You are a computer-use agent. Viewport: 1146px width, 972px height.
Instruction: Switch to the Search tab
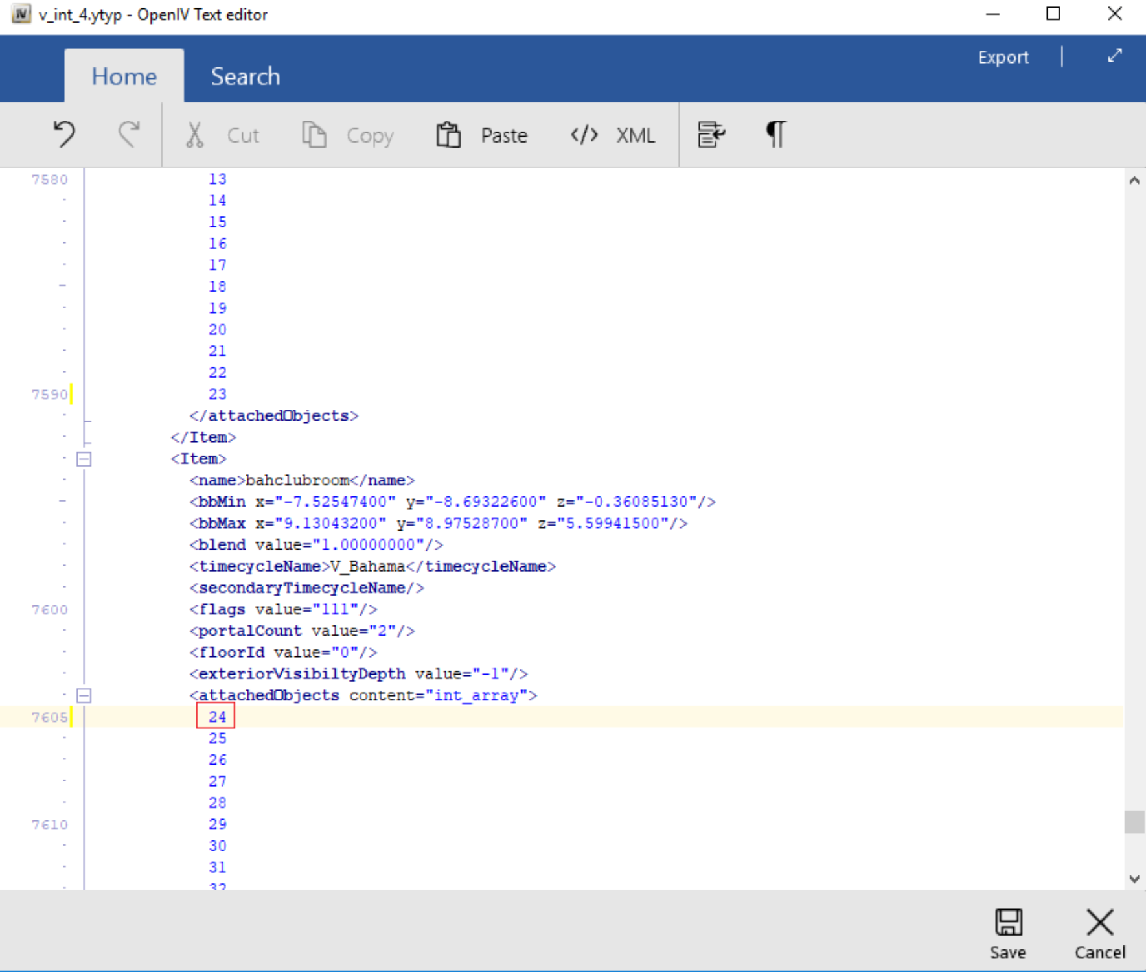coord(245,76)
